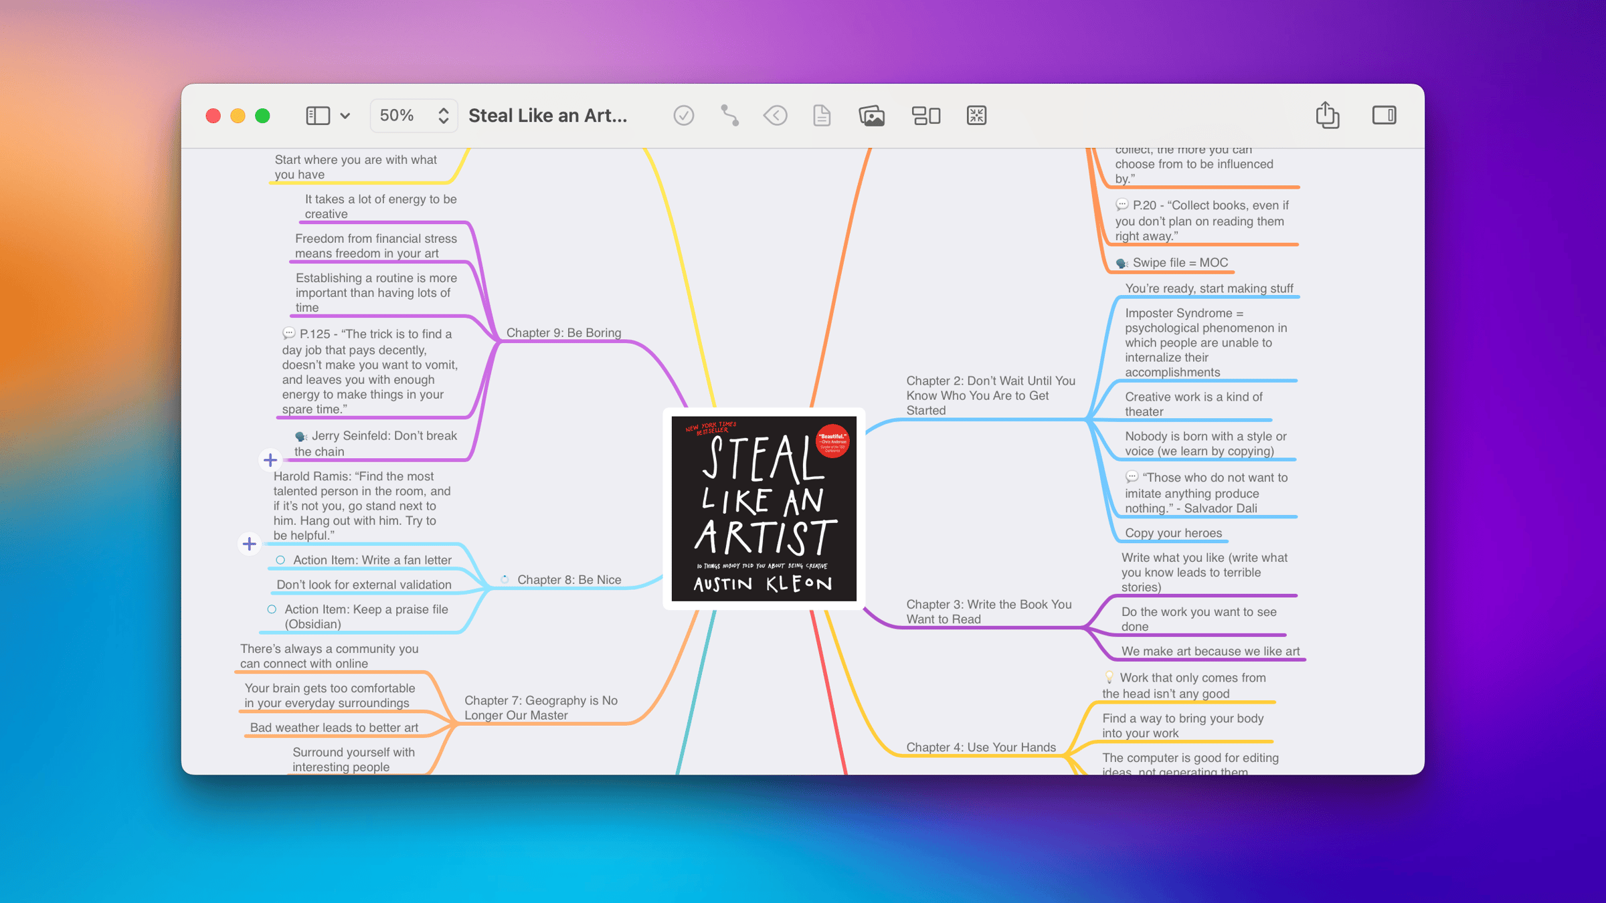1606x903 pixels.
Task: Select Chapter 7: Geography is No Longer node
Action: click(x=541, y=708)
